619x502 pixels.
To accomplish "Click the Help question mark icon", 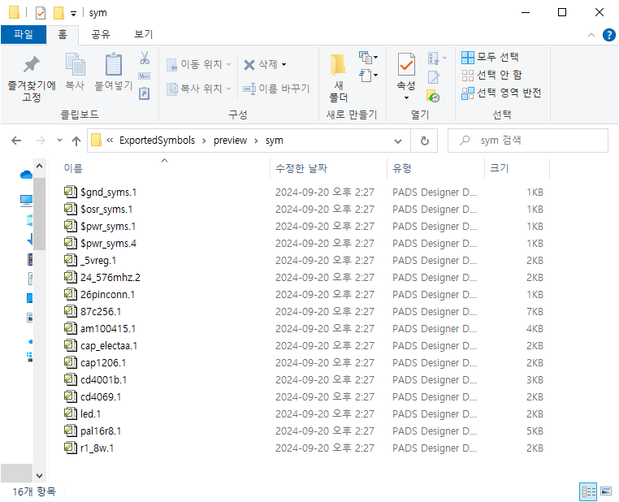I will (607, 35).
